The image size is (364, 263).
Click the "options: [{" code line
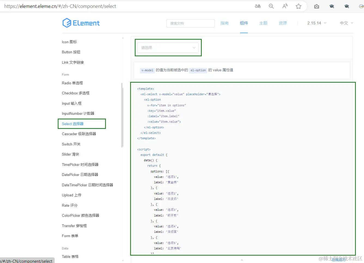click(x=160, y=171)
